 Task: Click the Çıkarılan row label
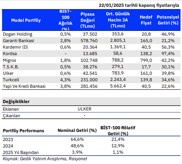(11, 116)
